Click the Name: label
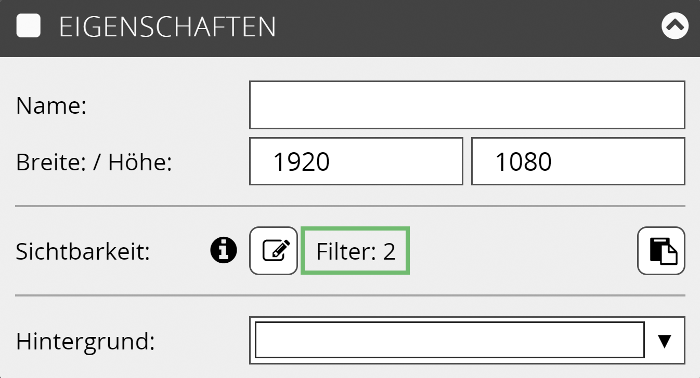This screenshot has width=700, height=378. pyautogui.click(x=51, y=106)
